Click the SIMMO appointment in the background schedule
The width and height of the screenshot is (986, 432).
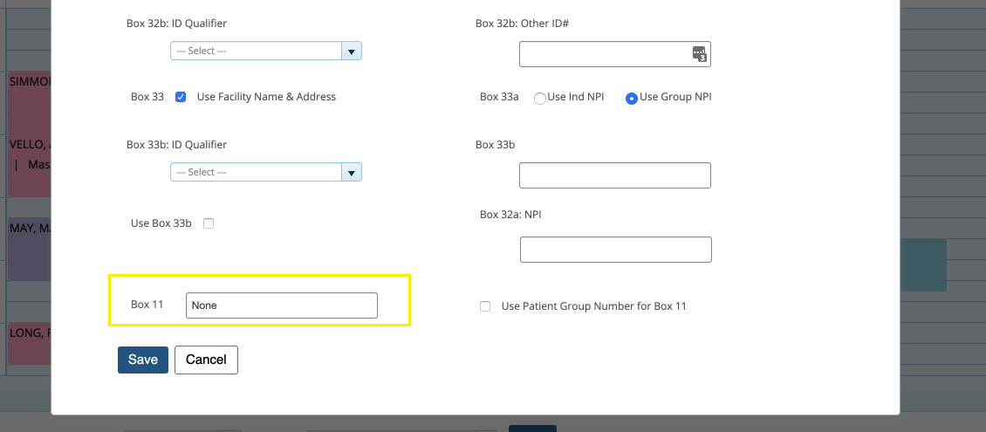[x=29, y=101]
